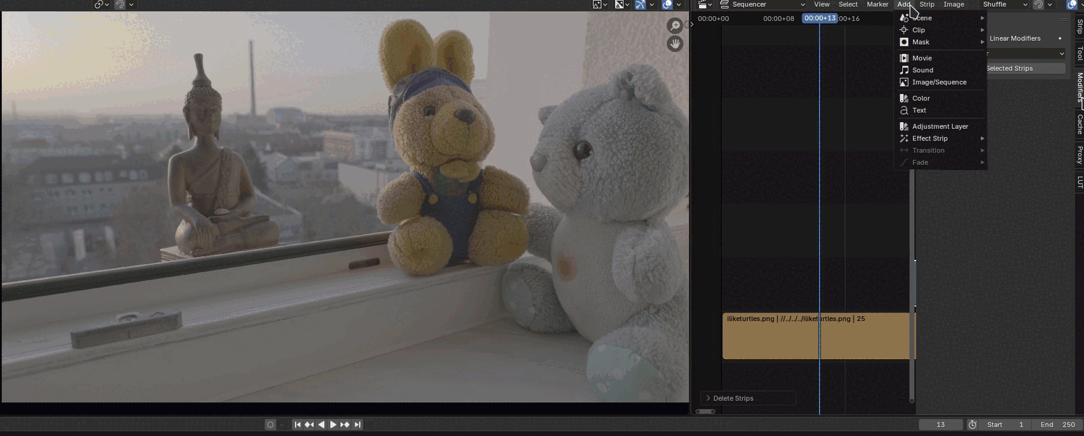Choose Sound from the Add menu
Image resolution: width=1084 pixels, height=436 pixels.
pos(941,70)
